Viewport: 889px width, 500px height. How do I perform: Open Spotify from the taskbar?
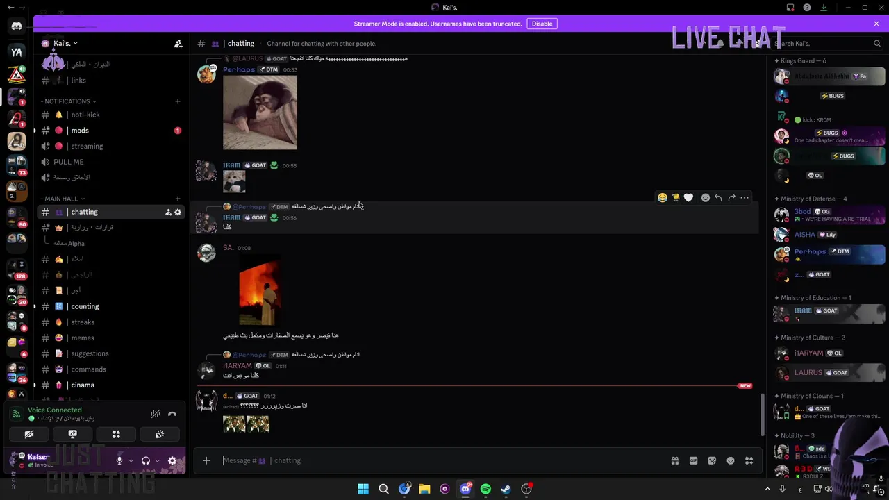pos(485,490)
